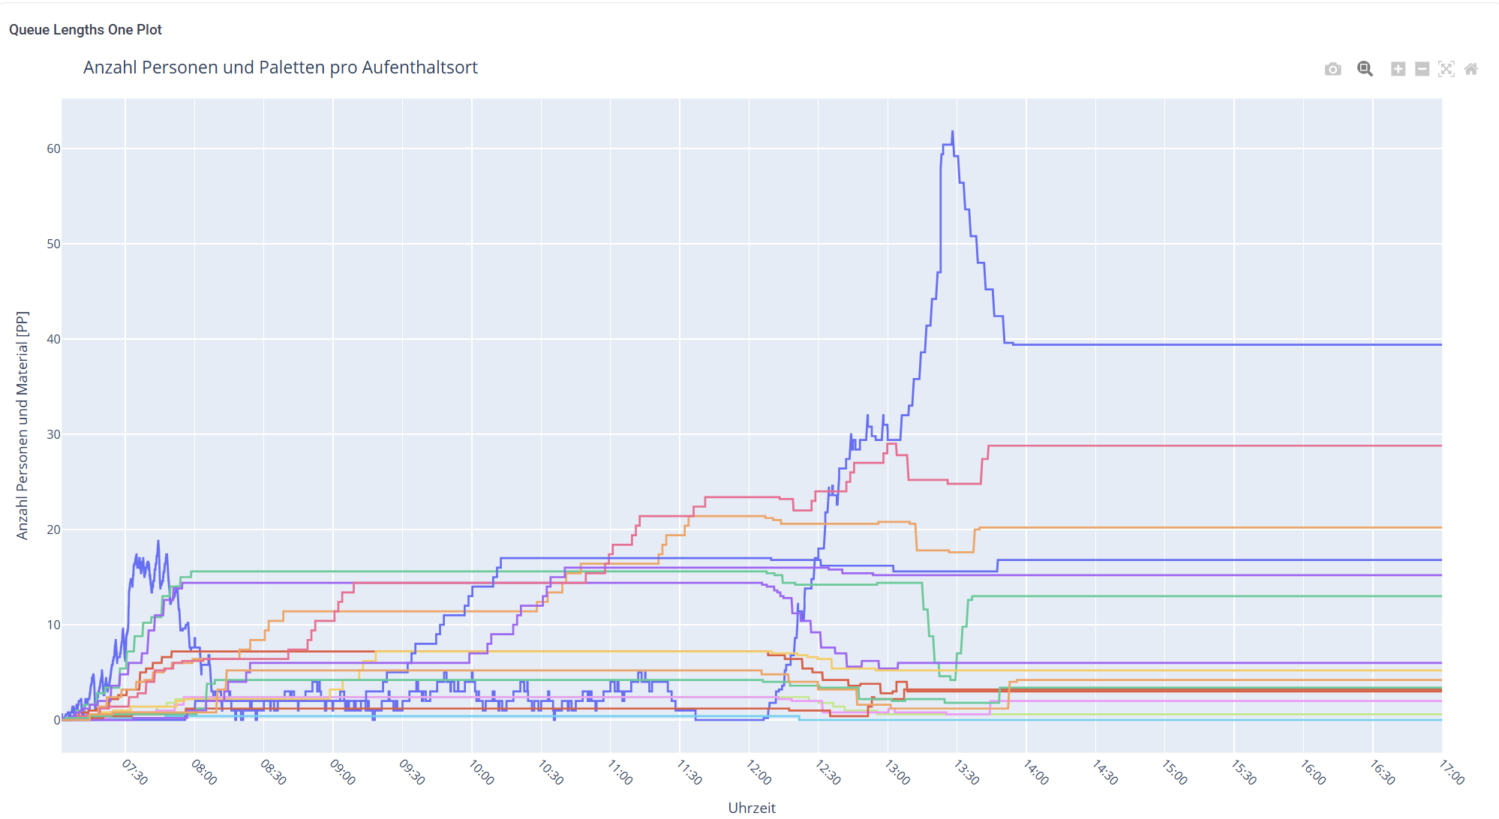Click the flat pink line near value 29

click(1215, 445)
